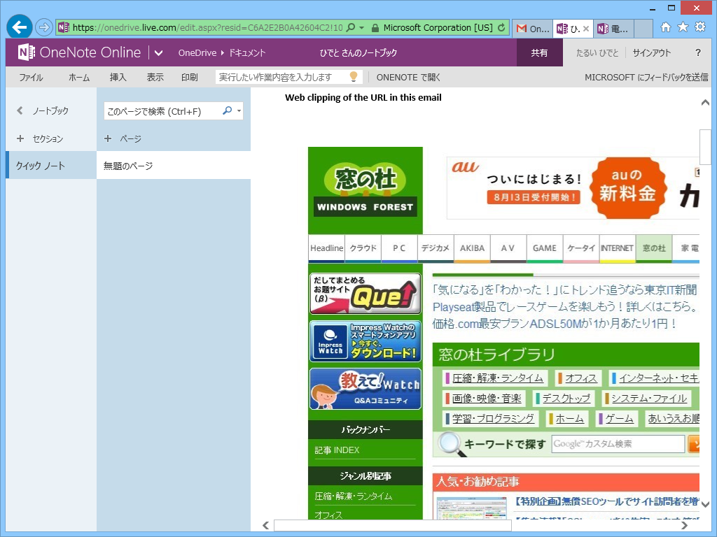This screenshot has width=717, height=537.
Task: Open the search scope dropdown beside the magnifier
Action: [237, 110]
